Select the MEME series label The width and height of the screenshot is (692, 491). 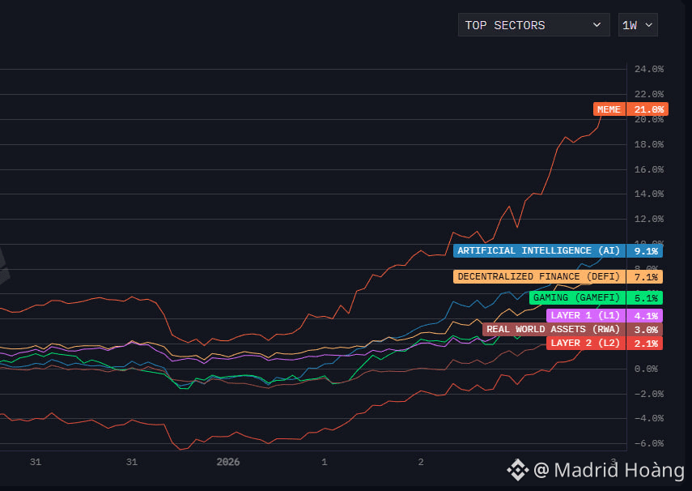[609, 109]
